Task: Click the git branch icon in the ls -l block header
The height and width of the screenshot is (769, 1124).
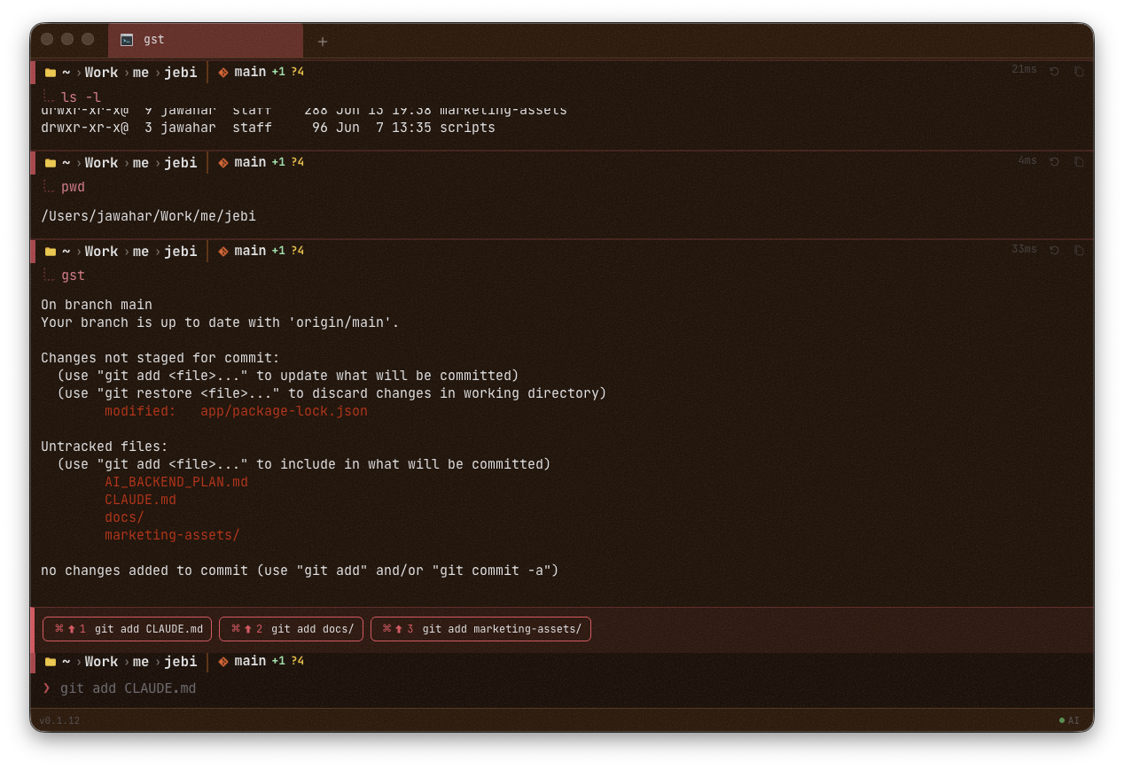Action: point(223,73)
